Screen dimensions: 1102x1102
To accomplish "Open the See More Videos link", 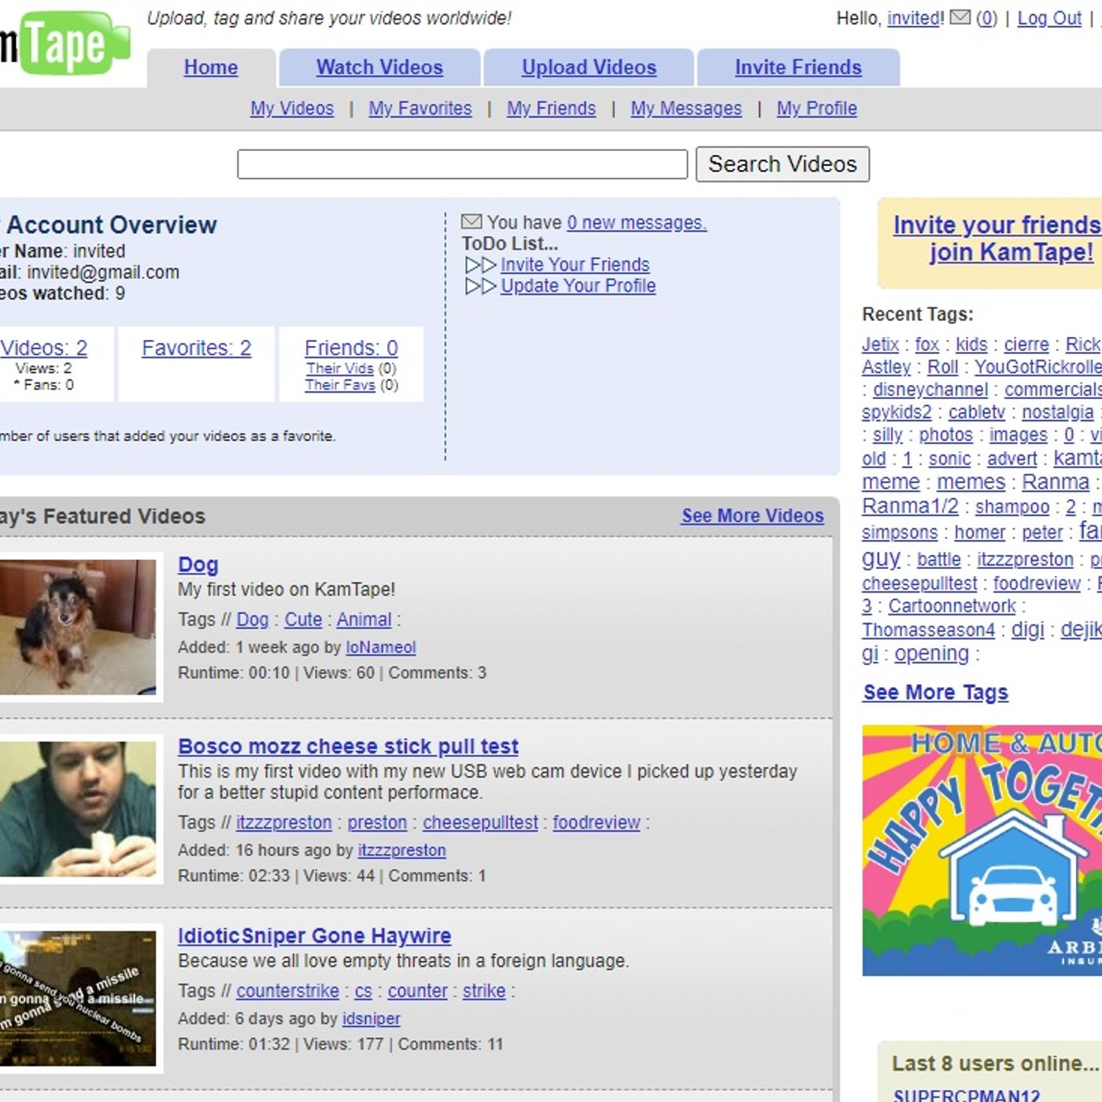I will (753, 516).
